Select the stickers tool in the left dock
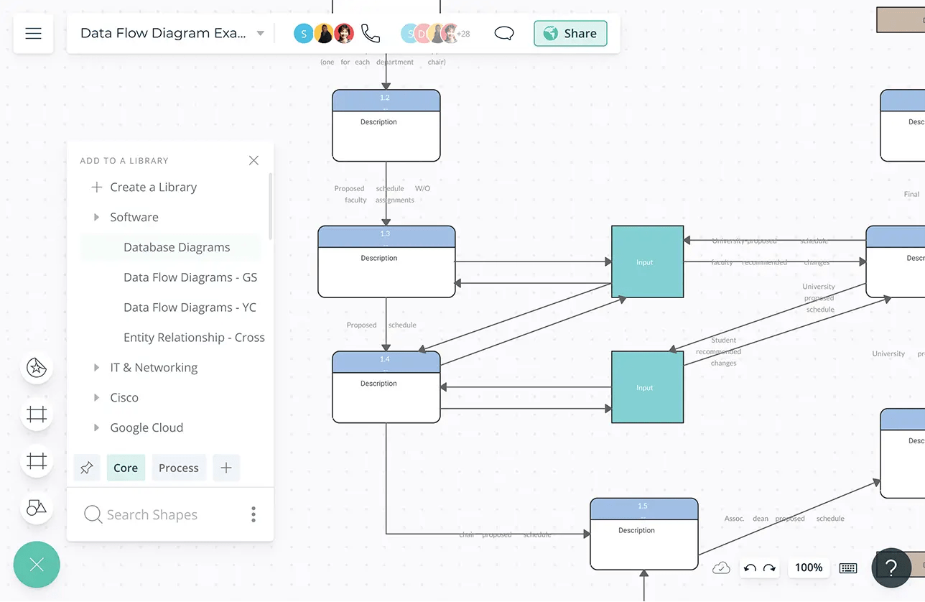925x602 pixels. (37, 368)
